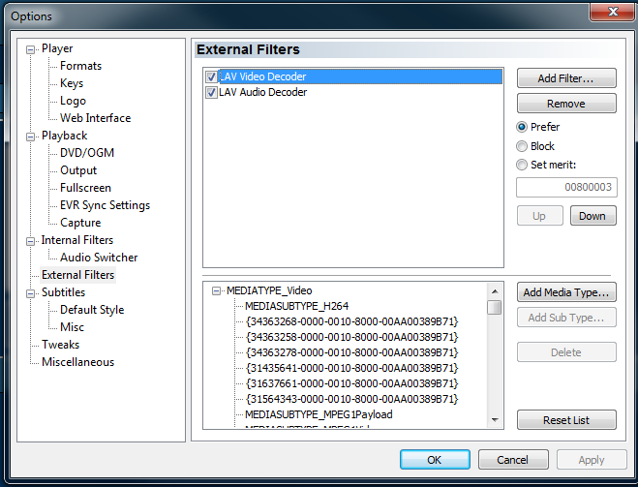This screenshot has height=487, width=638.
Task: Go to EVR Sync Settings page
Action: (105, 205)
